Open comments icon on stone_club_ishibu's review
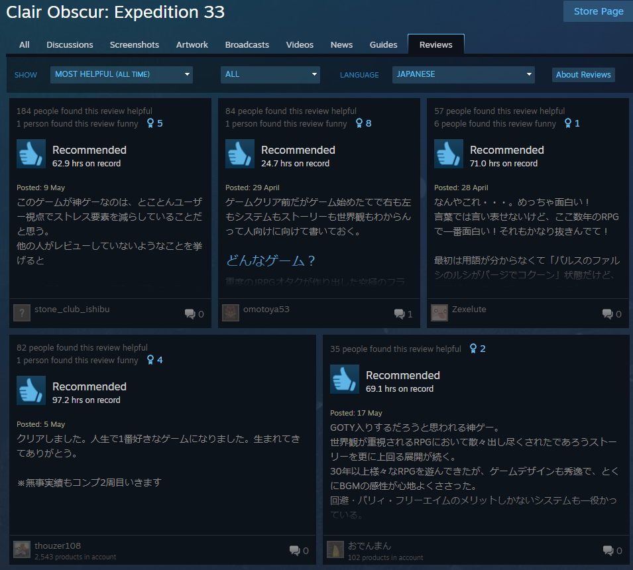This screenshot has height=570, width=633. tap(190, 313)
